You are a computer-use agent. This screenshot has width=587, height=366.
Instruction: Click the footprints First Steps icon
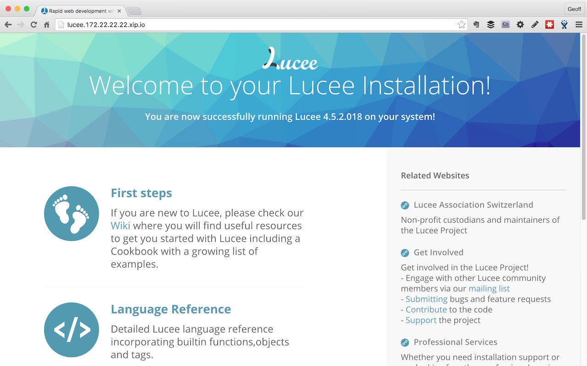pyautogui.click(x=72, y=213)
